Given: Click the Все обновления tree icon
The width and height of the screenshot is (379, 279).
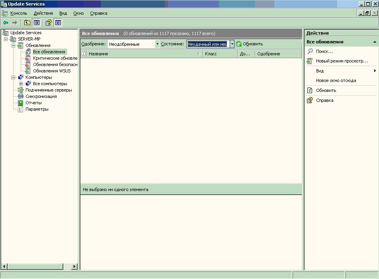Looking at the screenshot, I should click(28, 52).
